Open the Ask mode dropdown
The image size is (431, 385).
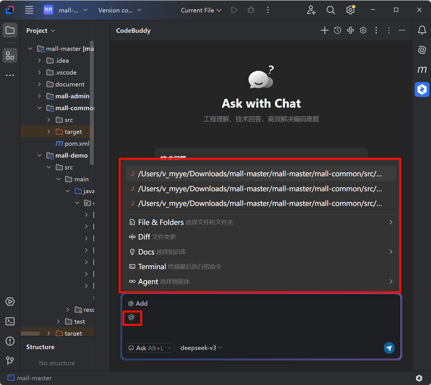pos(150,348)
